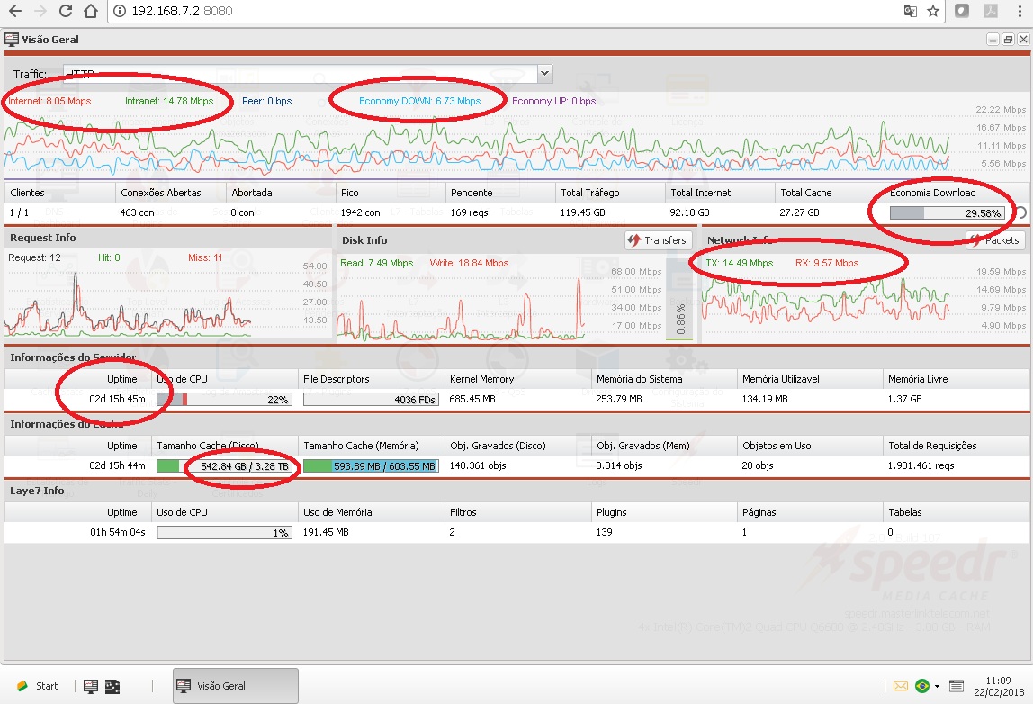Open the second quick-launch graph icon
1033x704 pixels.
point(112,686)
